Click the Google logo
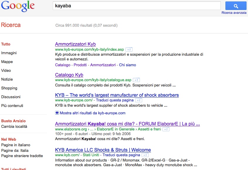The image size is (248, 170). (x=18, y=6)
